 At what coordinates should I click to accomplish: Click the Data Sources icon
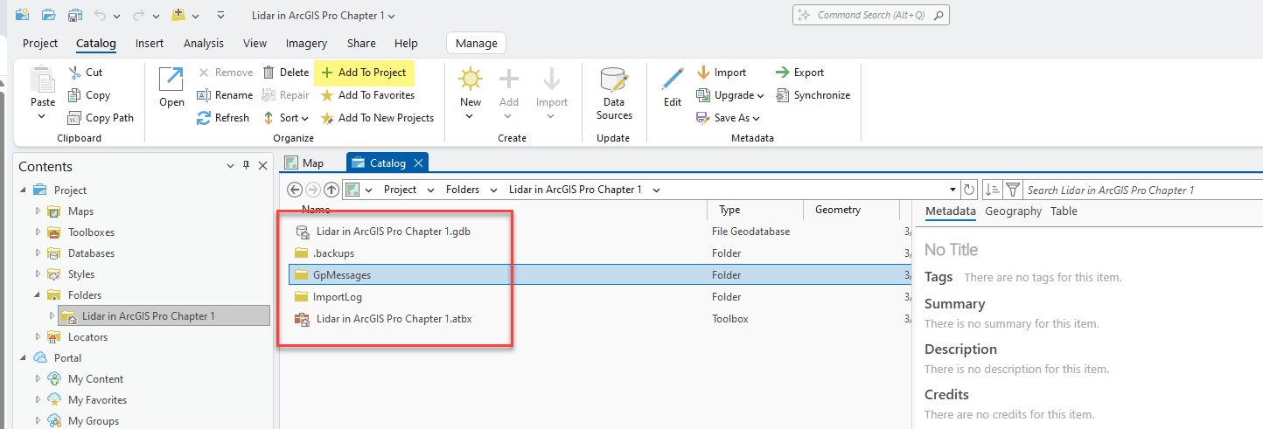click(x=614, y=82)
